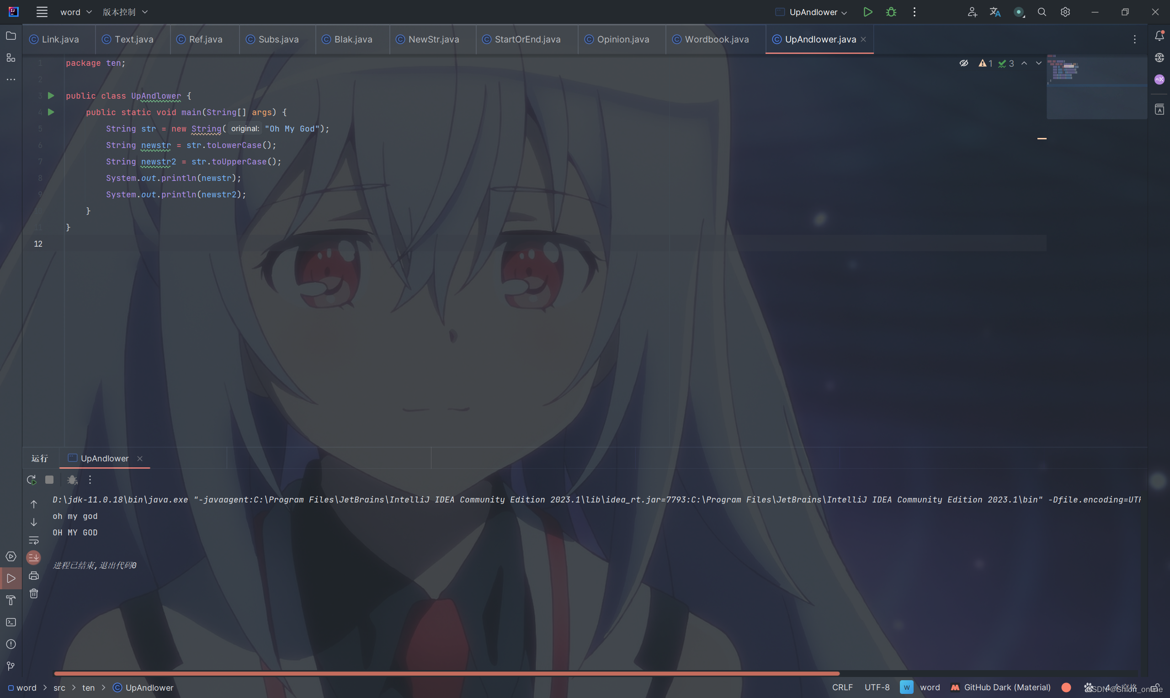Click ten in the breadcrumb path
This screenshot has height=698, width=1170.
coord(89,687)
